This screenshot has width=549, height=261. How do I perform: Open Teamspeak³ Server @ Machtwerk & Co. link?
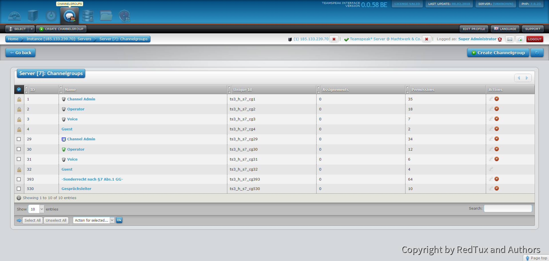(x=385, y=39)
